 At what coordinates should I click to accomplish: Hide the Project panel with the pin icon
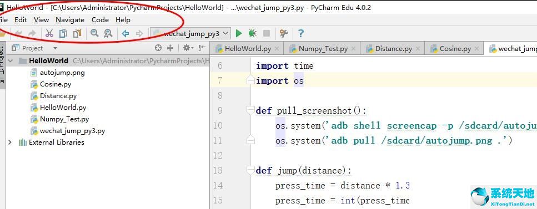[202, 48]
